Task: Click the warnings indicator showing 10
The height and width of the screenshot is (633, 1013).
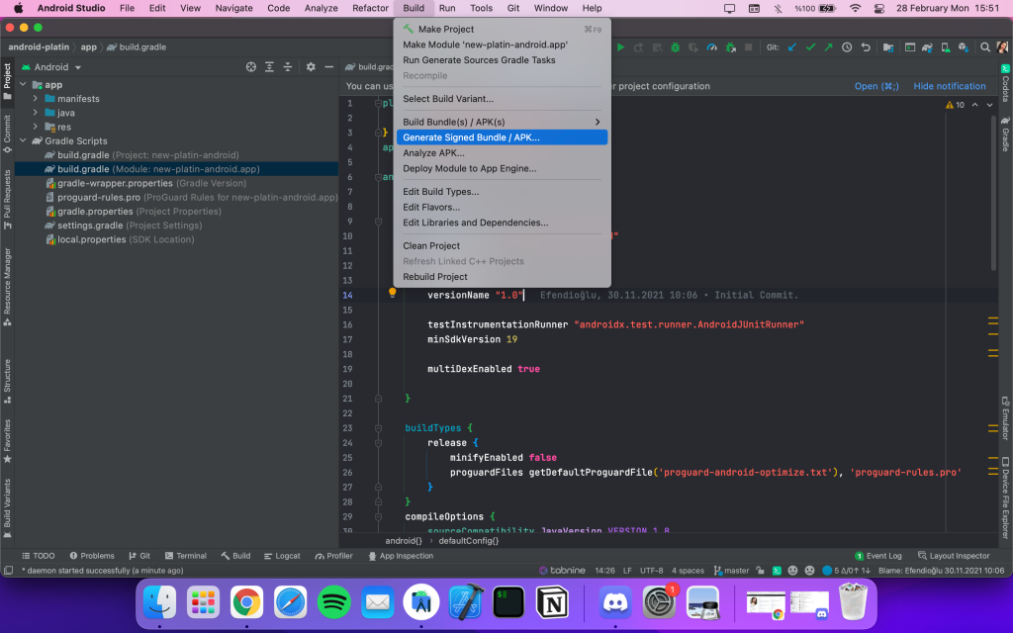Action: click(955, 105)
